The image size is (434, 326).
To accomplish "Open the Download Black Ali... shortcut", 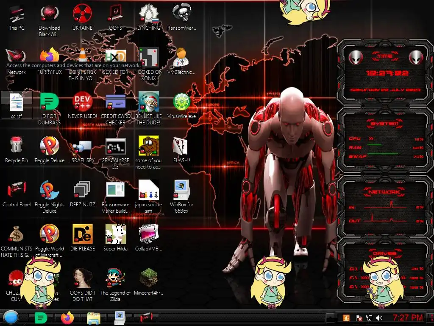I will (49, 21).
